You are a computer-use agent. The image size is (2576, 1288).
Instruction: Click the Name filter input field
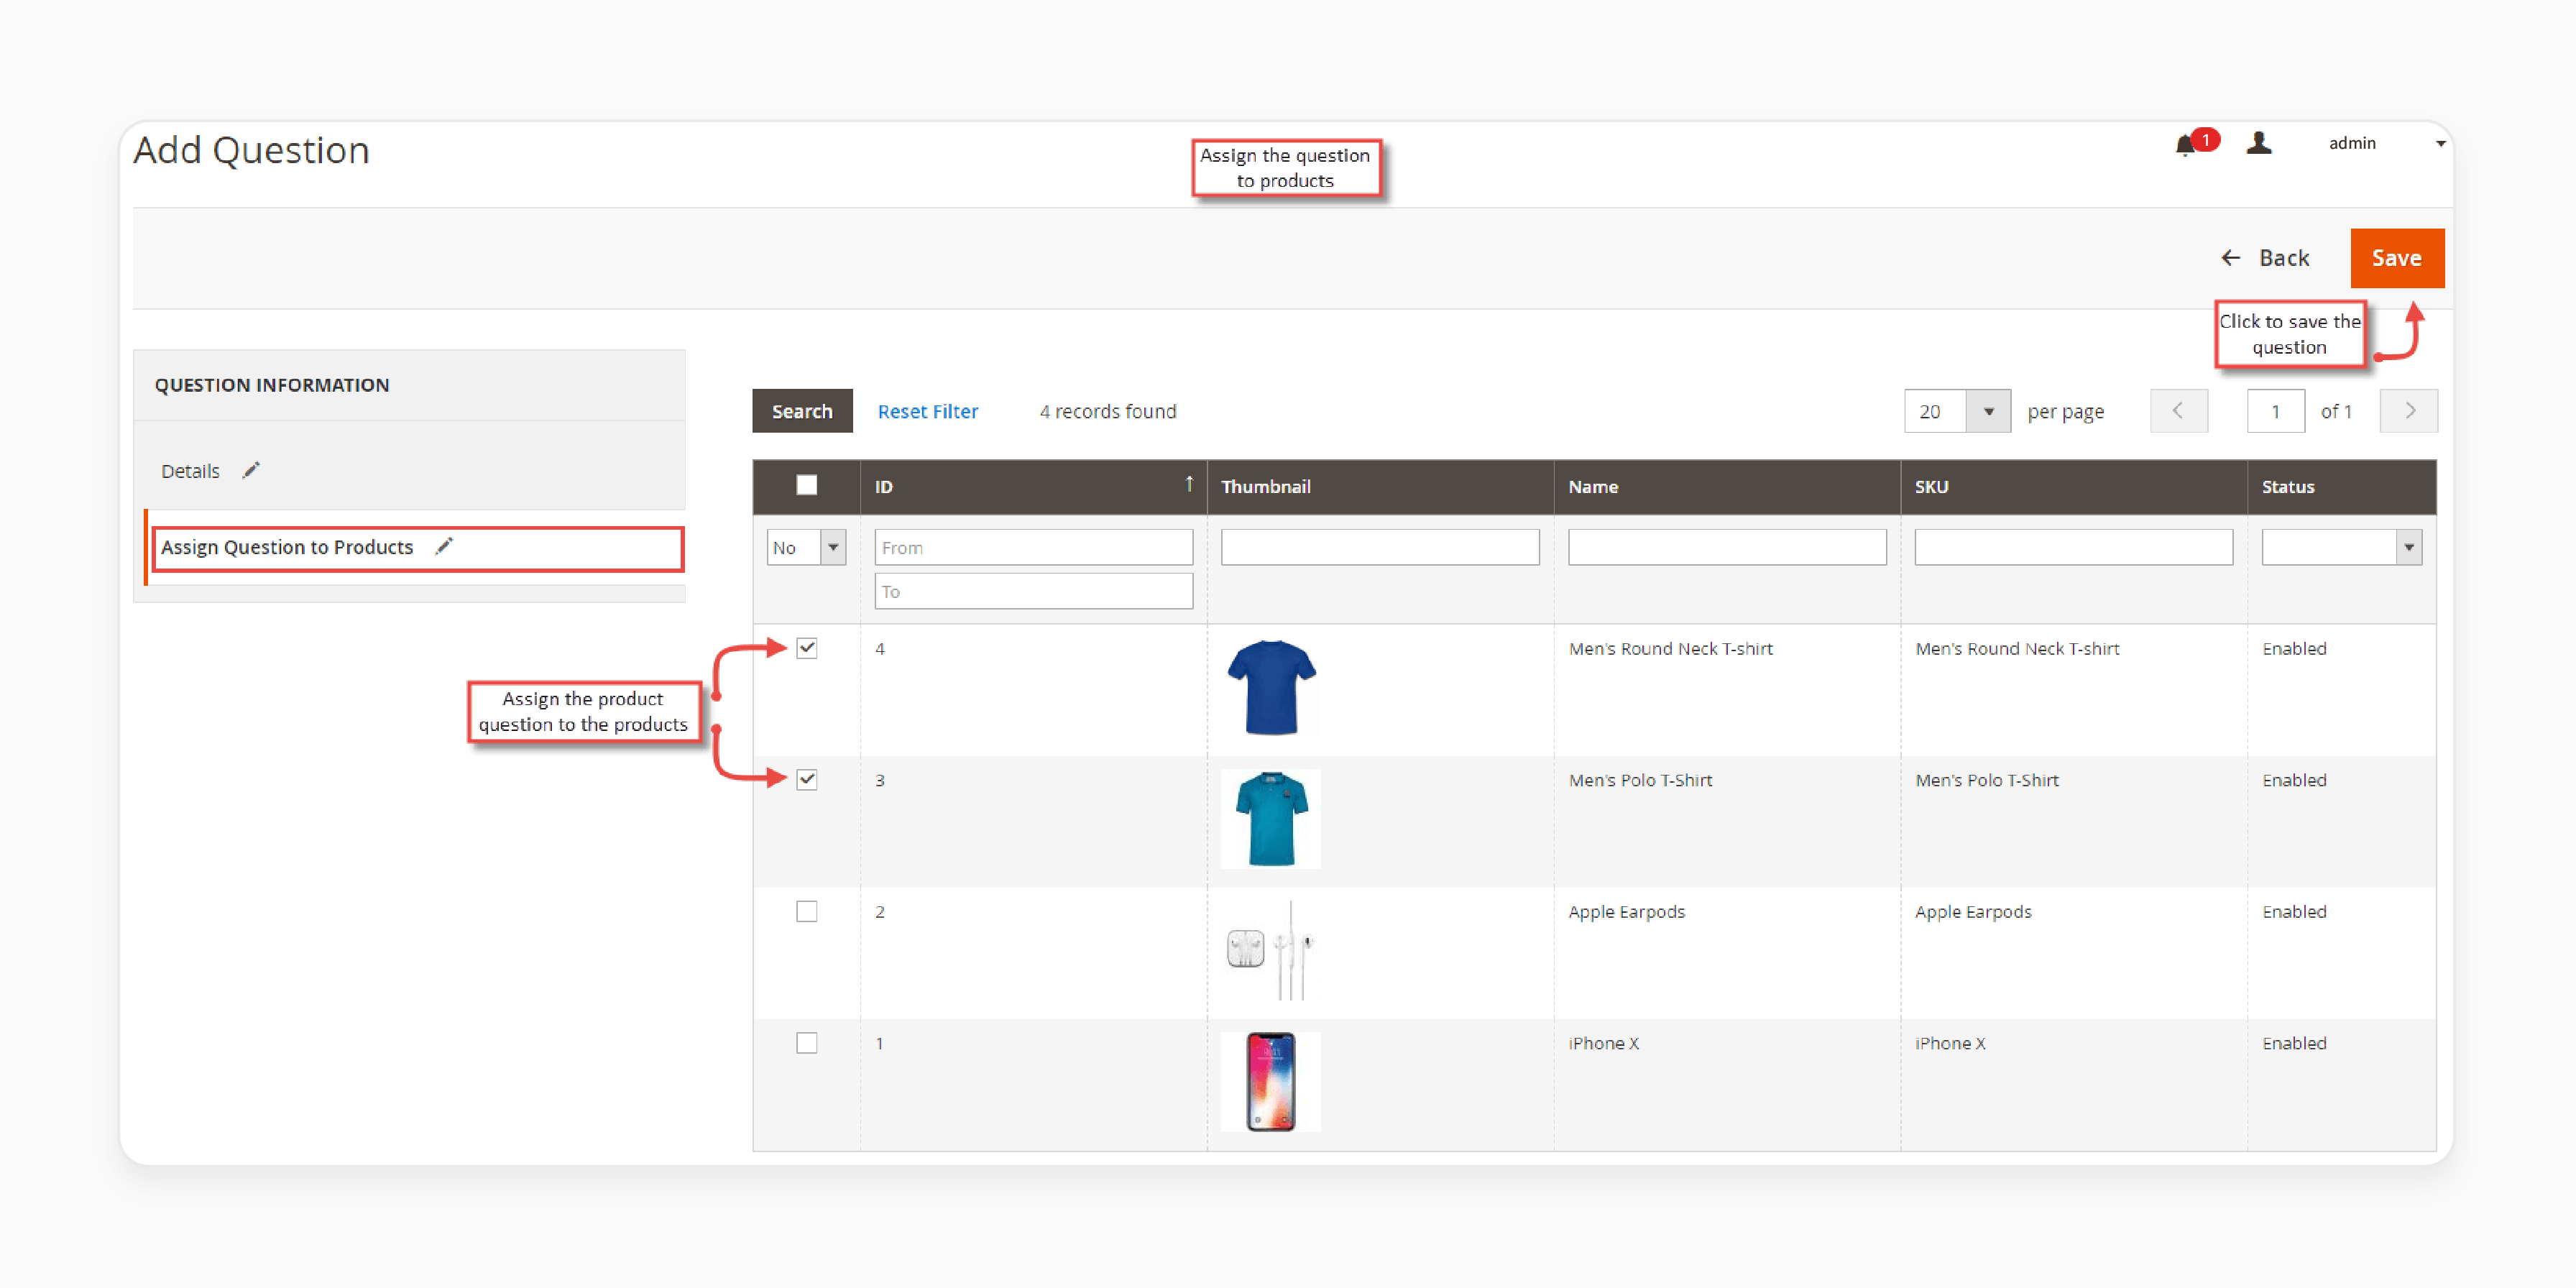tap(1727, 548)
